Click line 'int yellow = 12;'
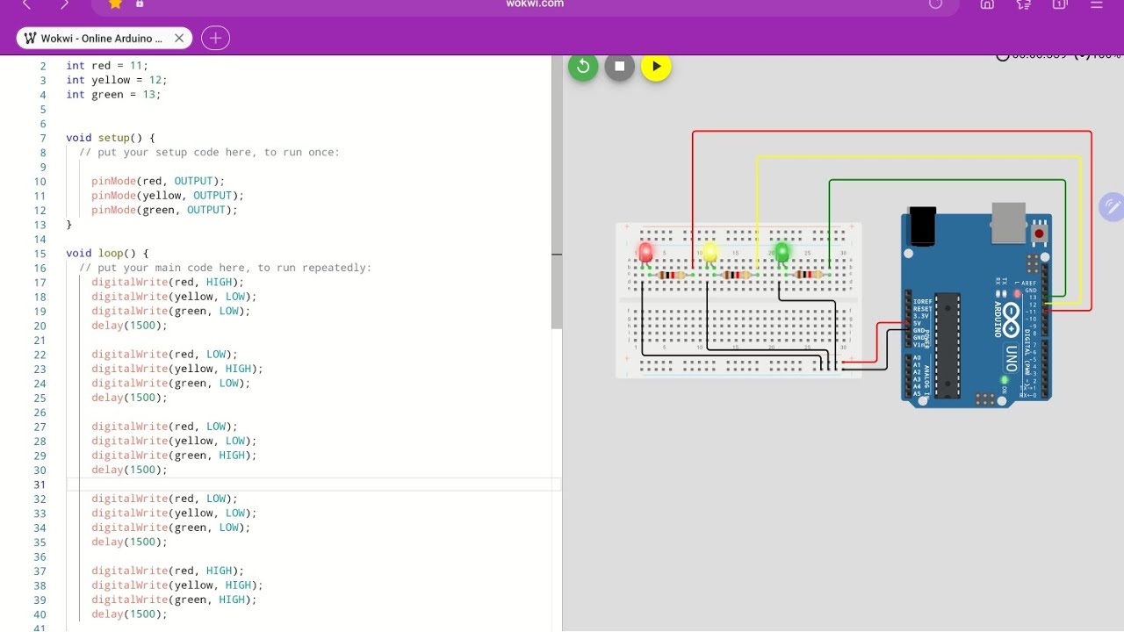This screenshot has height=632, width=1124. click(116, 80)
